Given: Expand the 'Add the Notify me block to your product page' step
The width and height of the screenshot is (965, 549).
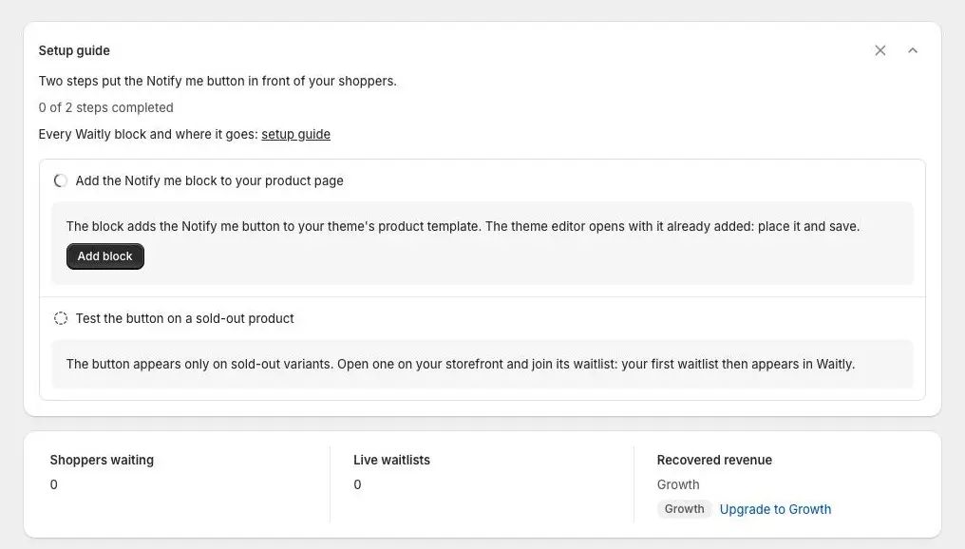Looking at the screenshot, I should [209, 181].
